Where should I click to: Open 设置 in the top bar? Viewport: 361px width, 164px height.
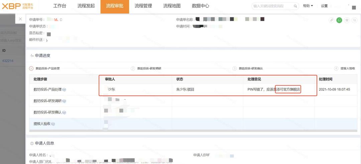(324, 6)
